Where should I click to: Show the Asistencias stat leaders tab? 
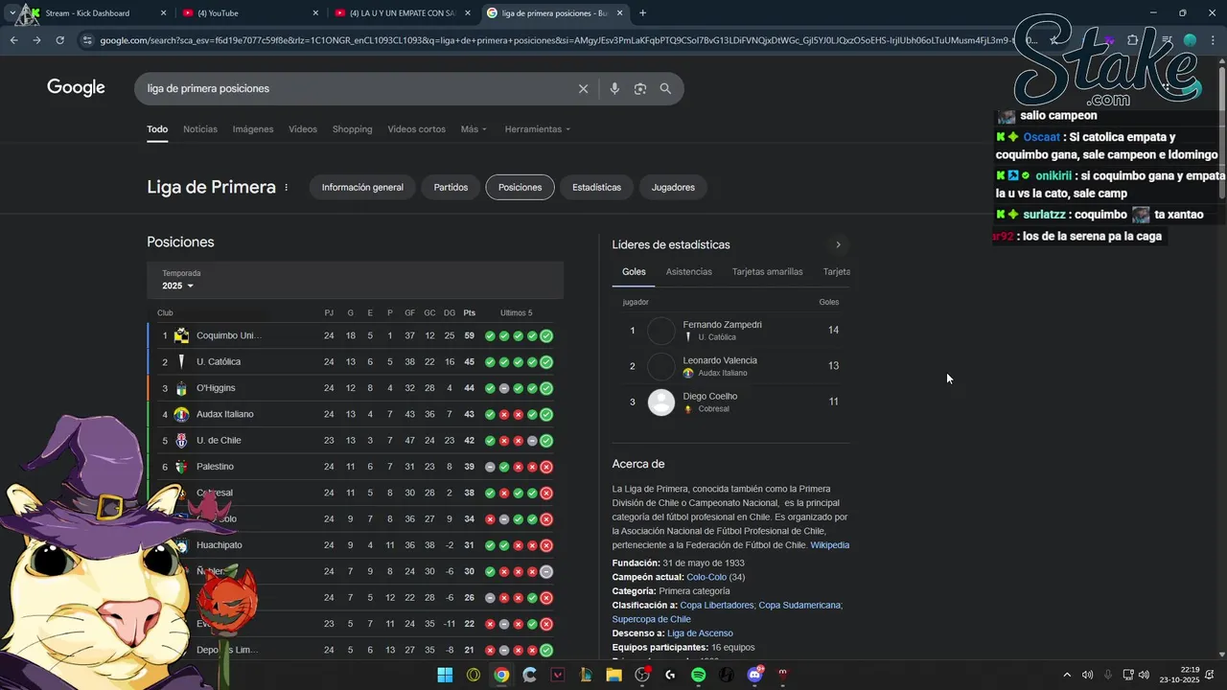pos(689,272)
